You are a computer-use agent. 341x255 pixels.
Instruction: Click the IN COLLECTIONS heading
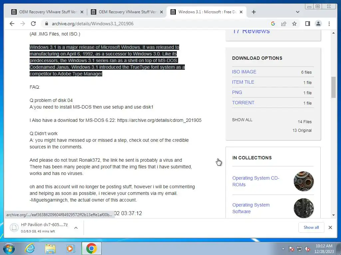click(252, 158)
